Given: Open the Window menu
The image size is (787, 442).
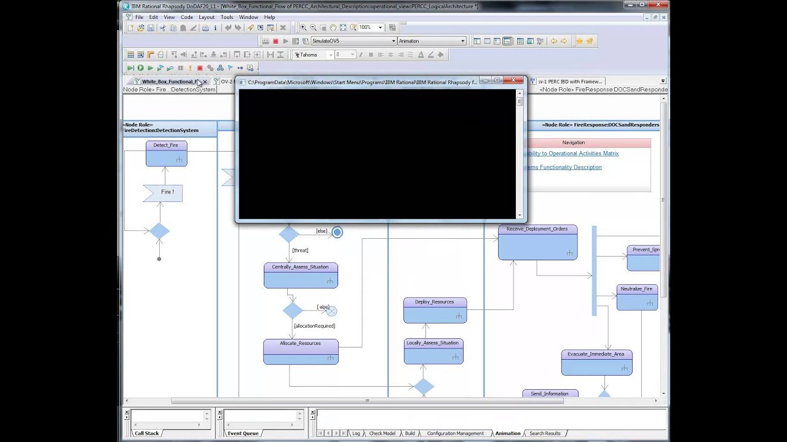Looking at the screenshot, I should click(x=248, y=17).
